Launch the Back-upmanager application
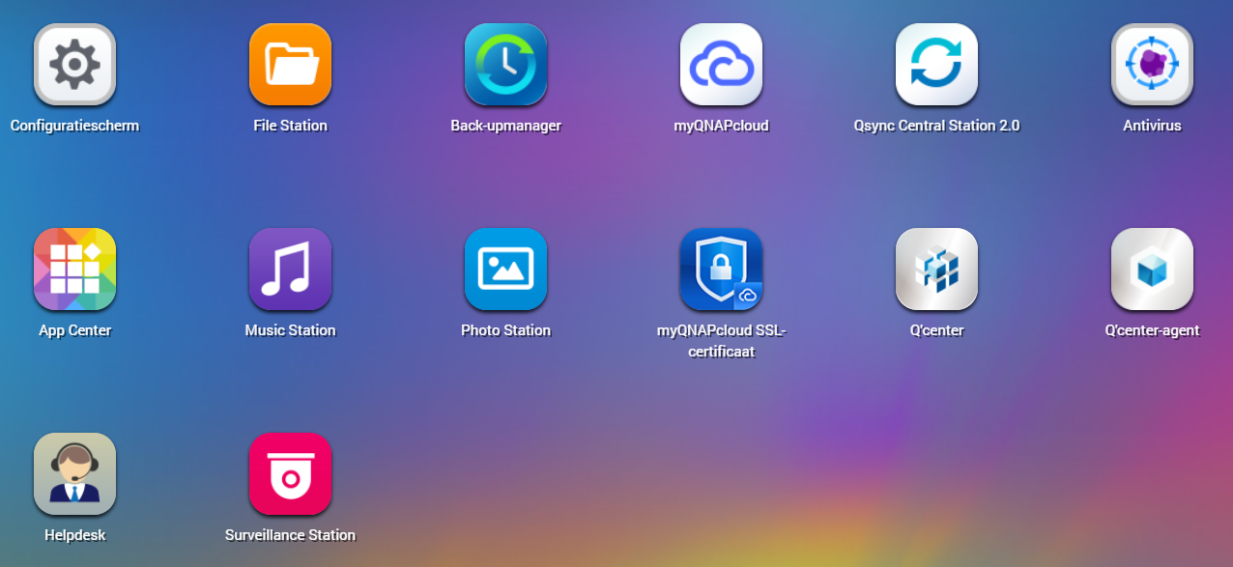This screenshot has height=567, width=1233. (505, 65)
